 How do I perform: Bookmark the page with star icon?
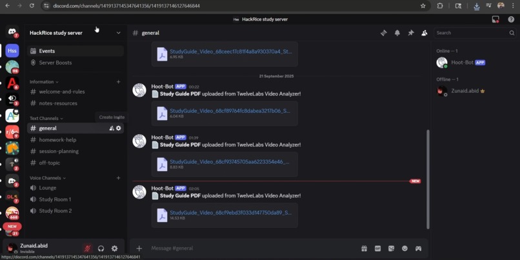[423, 6]
